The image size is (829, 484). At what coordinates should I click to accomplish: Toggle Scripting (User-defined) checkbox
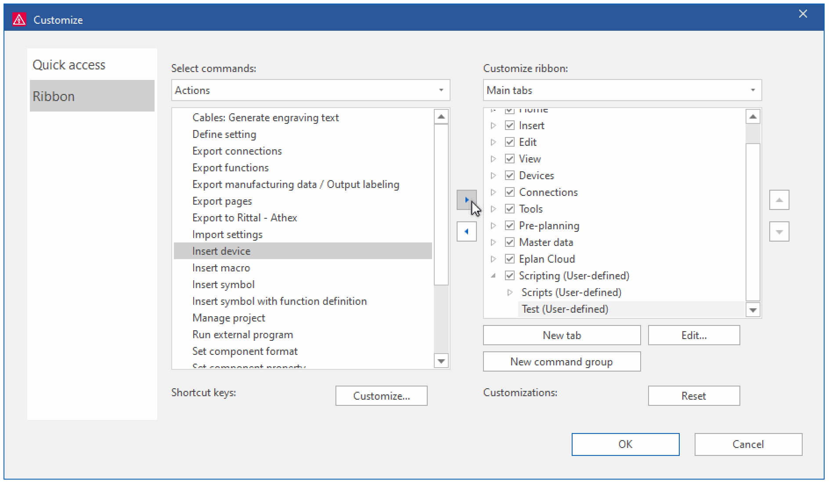coord(509,275)
